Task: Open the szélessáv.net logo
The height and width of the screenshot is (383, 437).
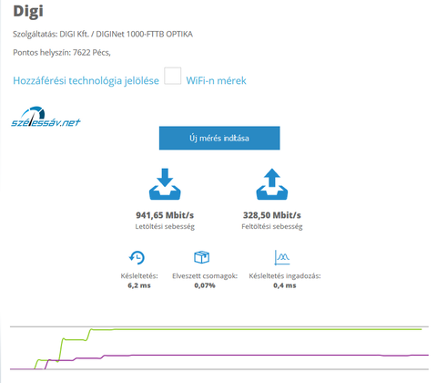Action: point(46,117)
